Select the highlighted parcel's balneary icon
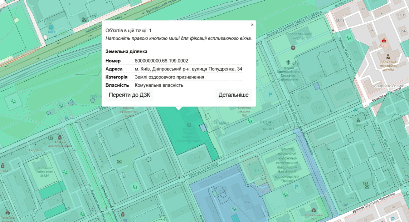Viewport: 409px width, 222px height. [189, 125]
